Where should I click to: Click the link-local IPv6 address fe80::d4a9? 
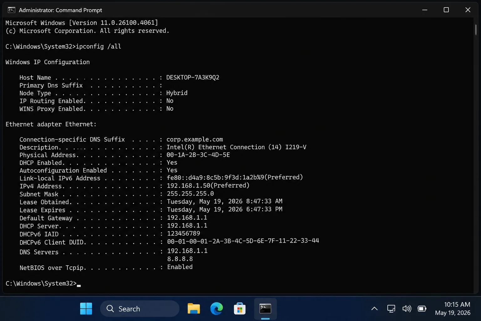click(235, 177)
